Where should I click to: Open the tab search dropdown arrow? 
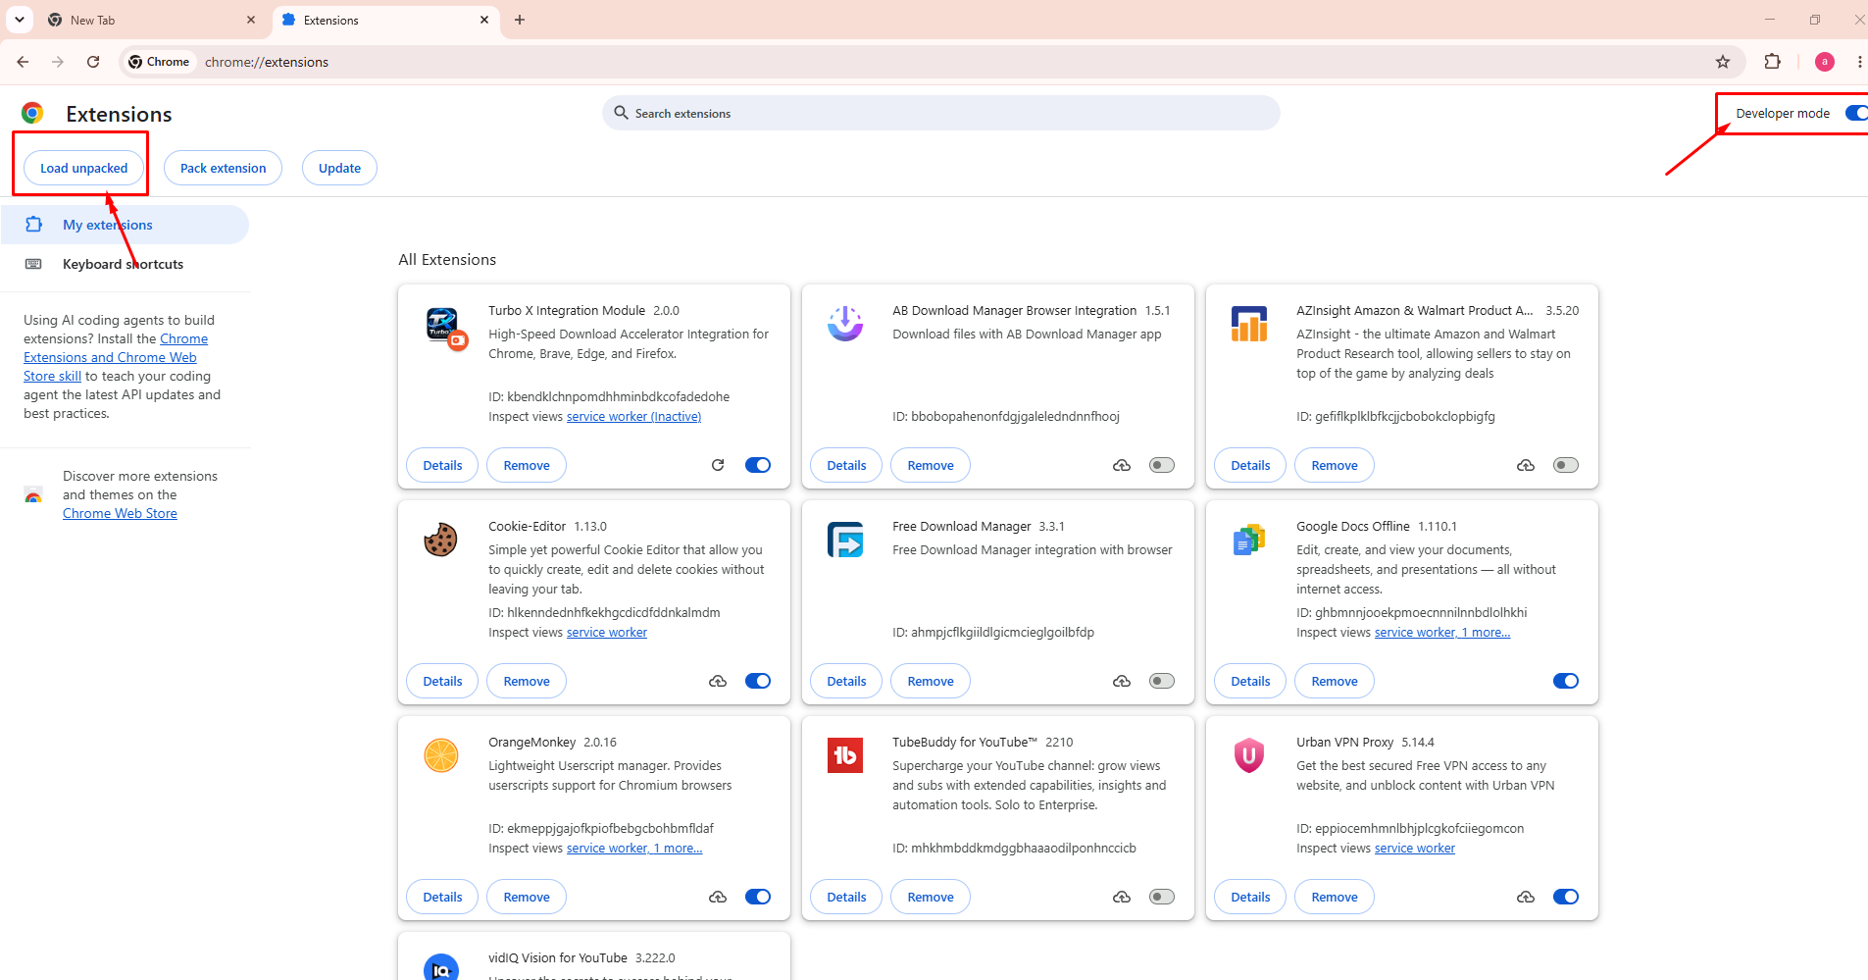[20, 20]
